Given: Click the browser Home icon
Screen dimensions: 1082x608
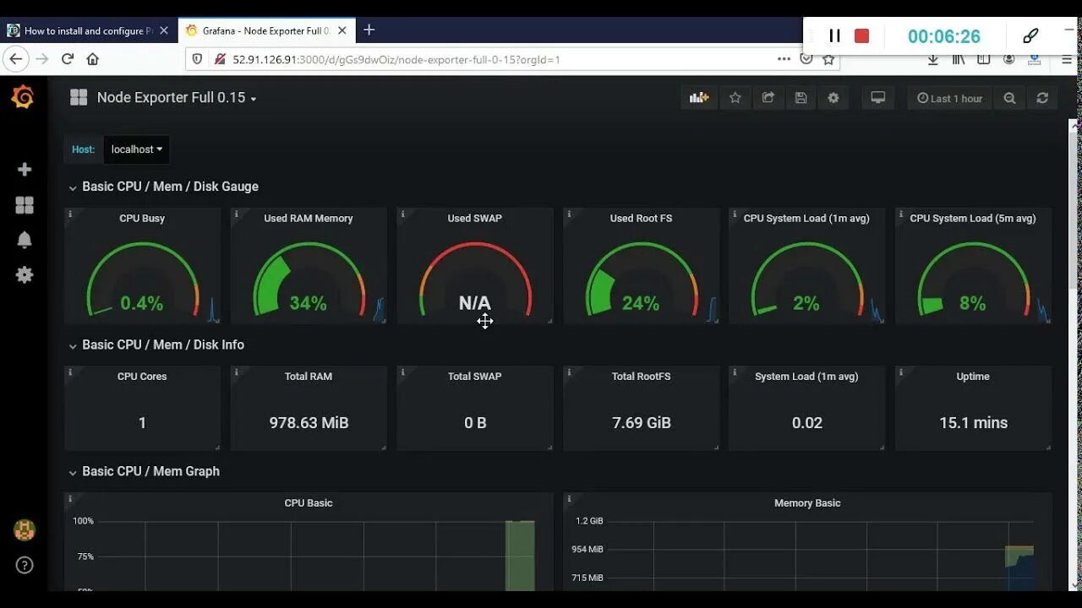Looking at the screenshot, I should (x=93, y=59).
